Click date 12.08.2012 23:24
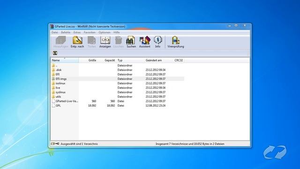The width and height of the screenshot is (300, 169). [x=155, y=106]
